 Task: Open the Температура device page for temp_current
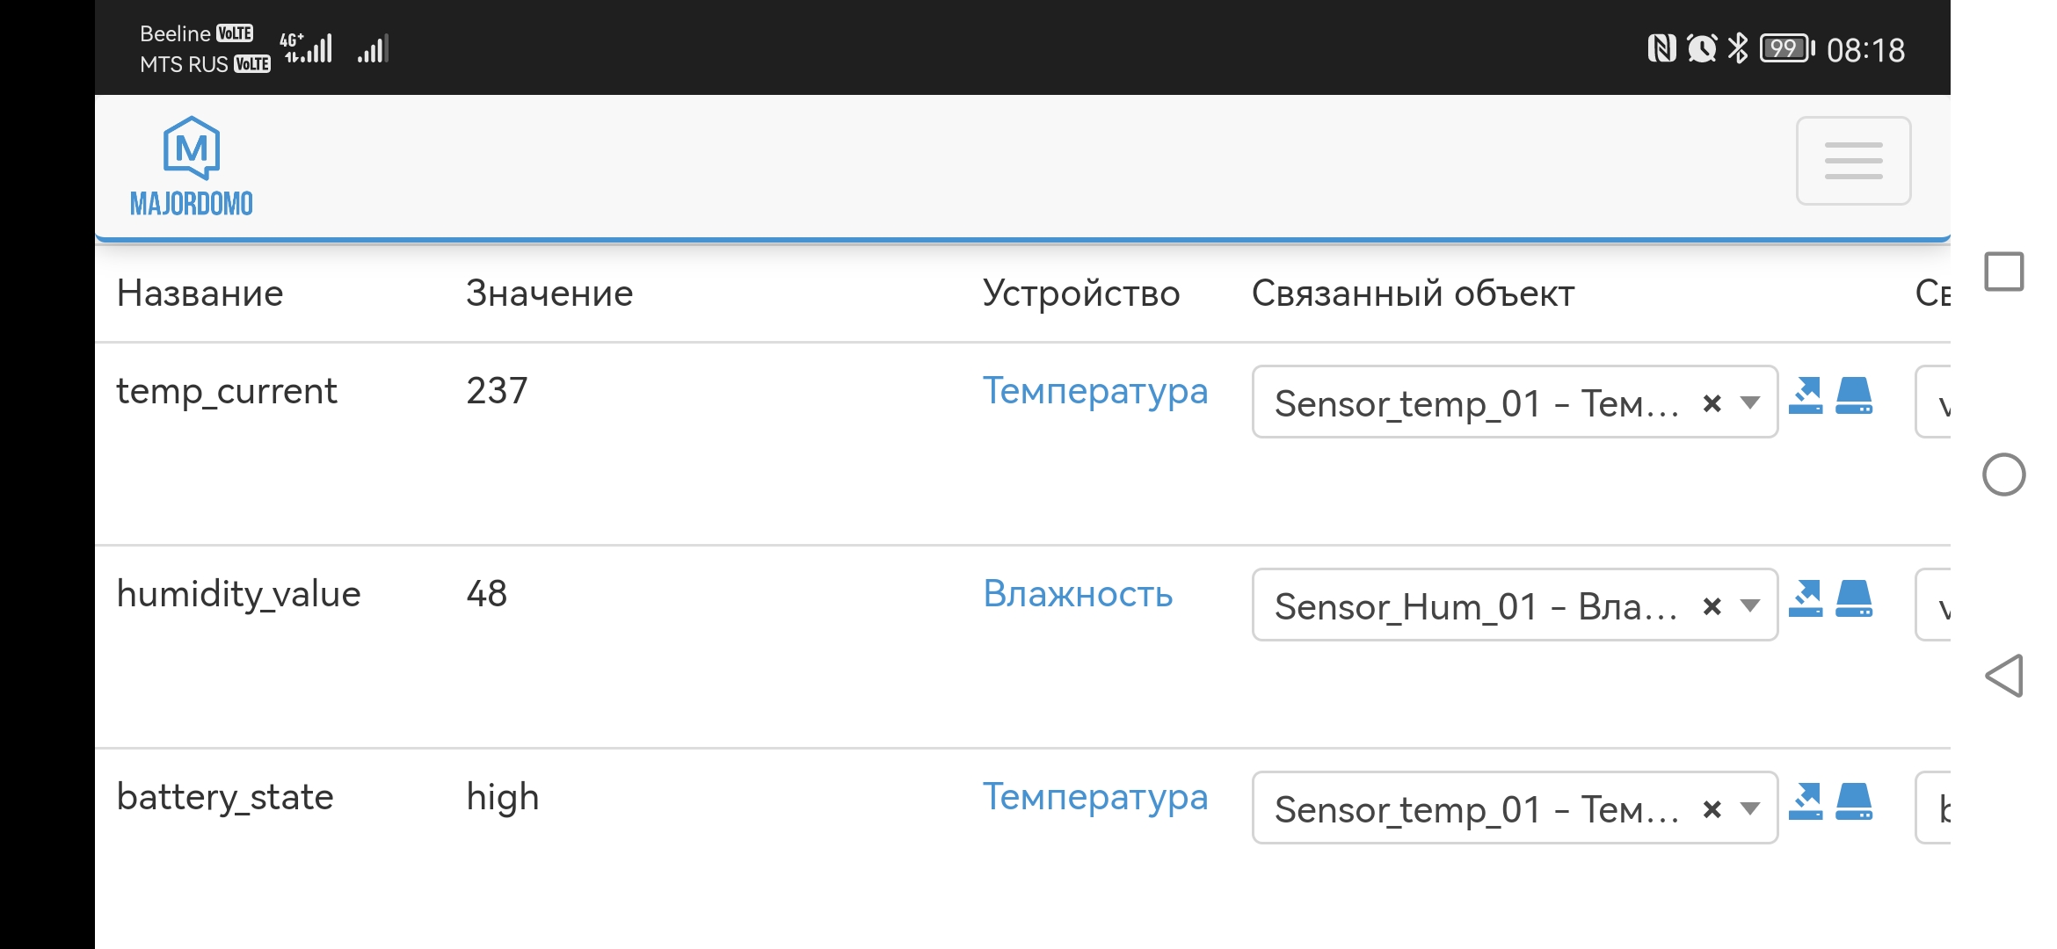pos(1097,392)
